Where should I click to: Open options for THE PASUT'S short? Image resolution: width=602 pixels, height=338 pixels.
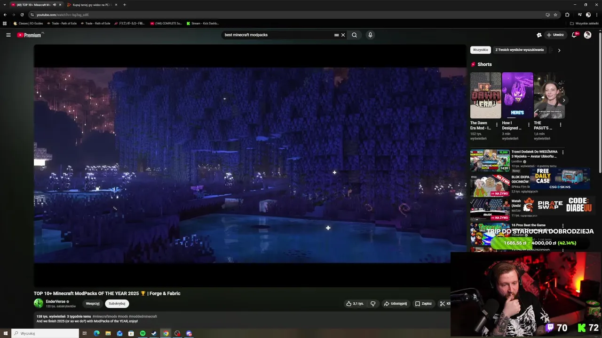(x=560, y=125)
